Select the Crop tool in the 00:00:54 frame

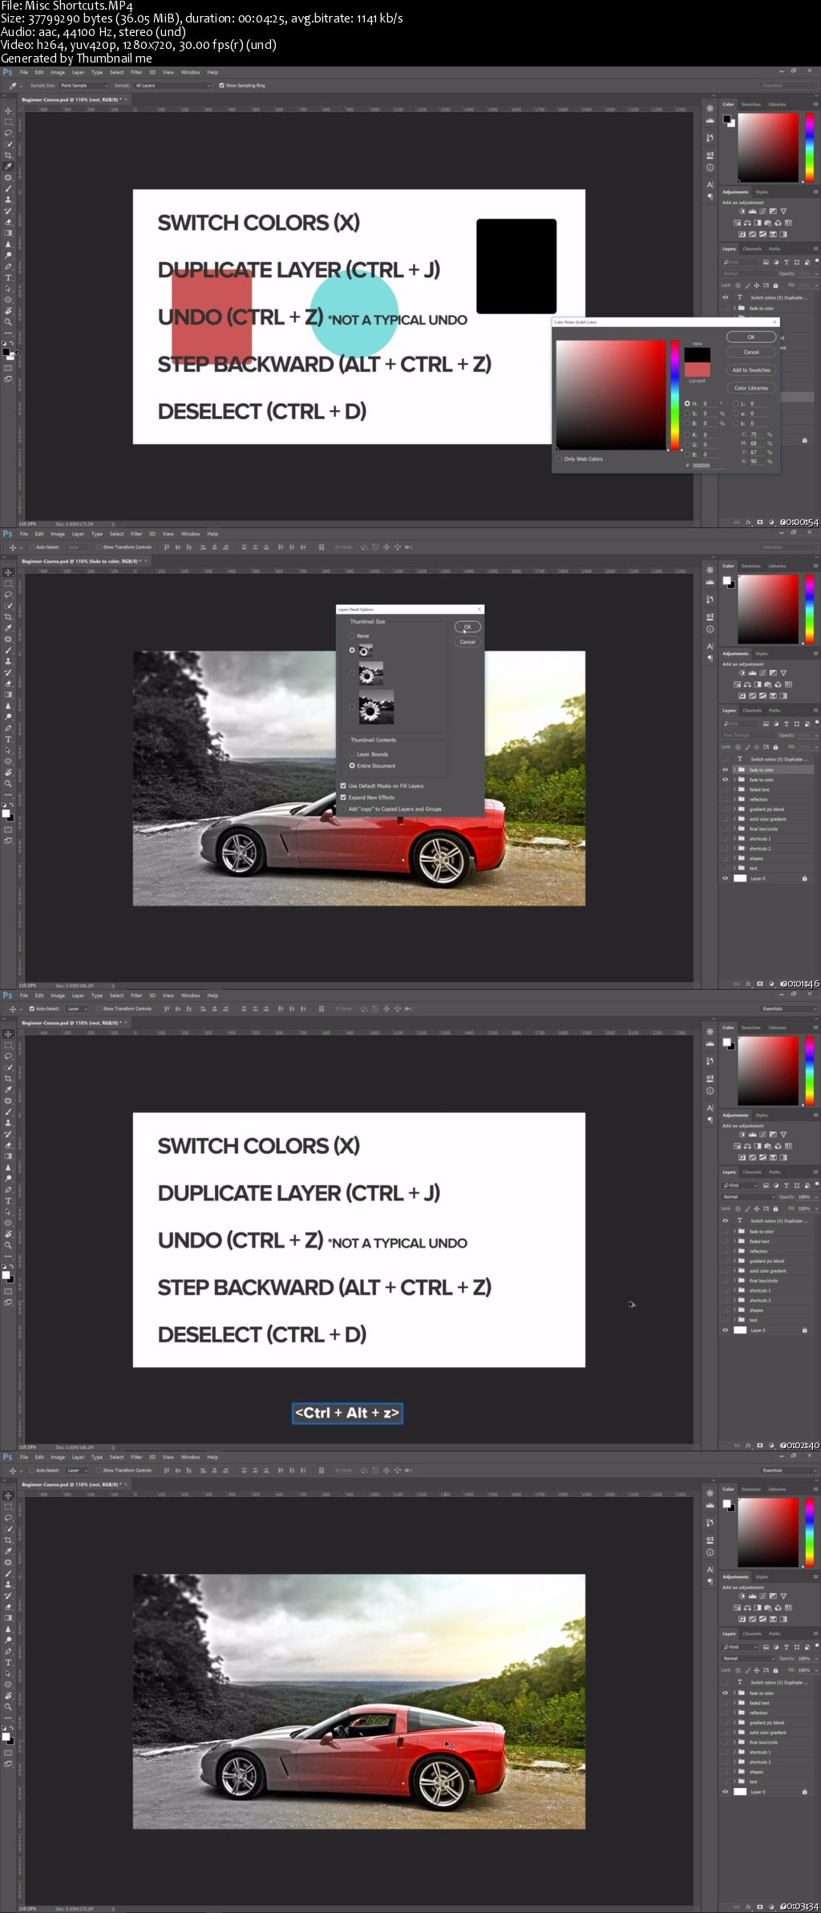8,155
